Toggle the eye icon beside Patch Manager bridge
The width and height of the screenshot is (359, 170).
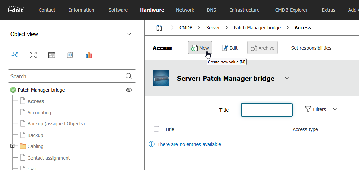[x=129, y=90]
